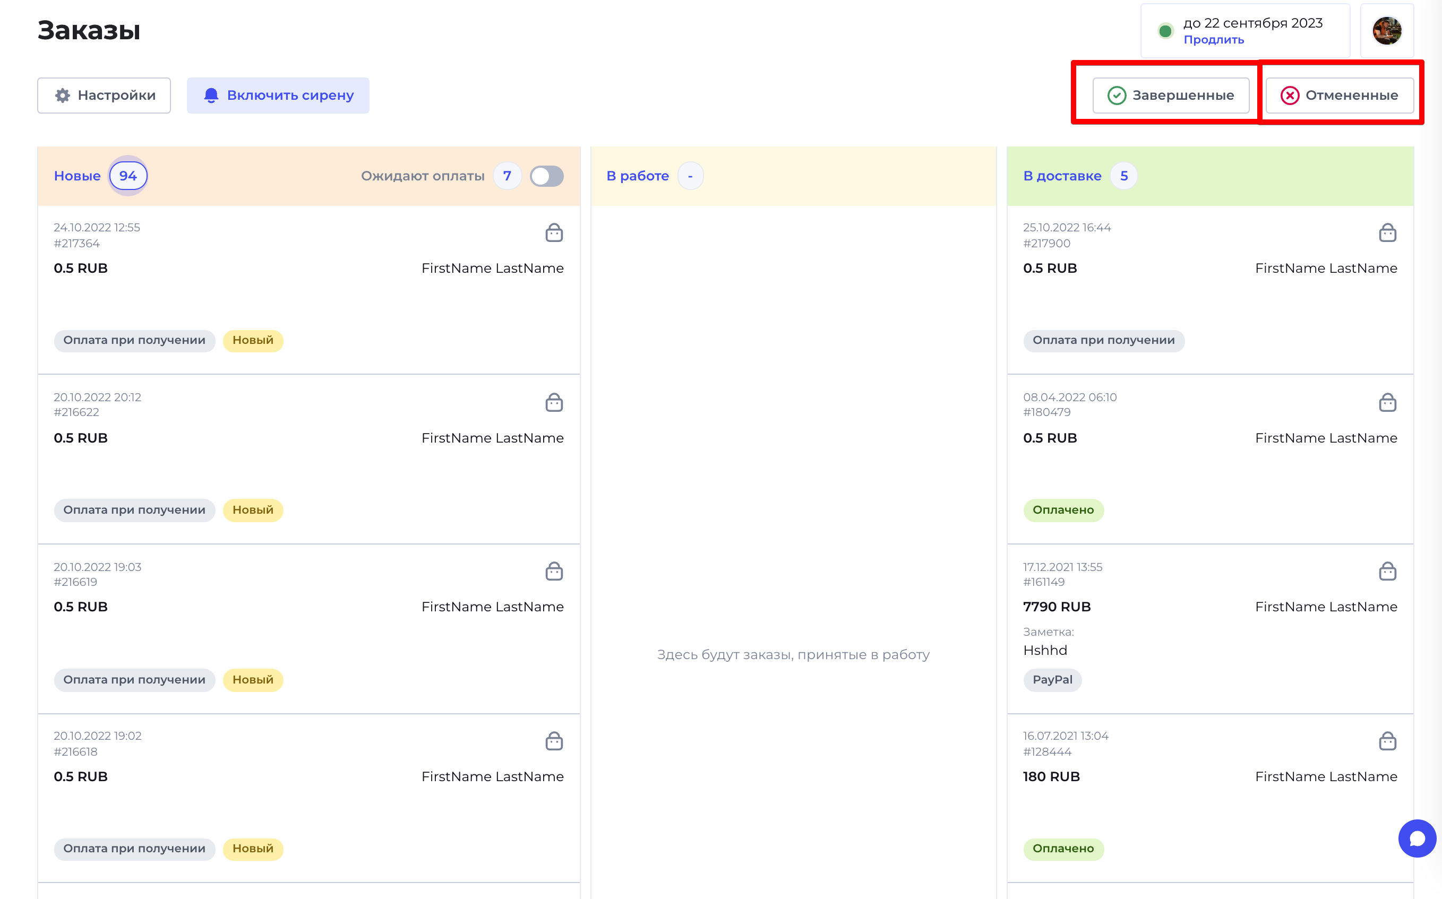Screen dimensions: 1442x899
Task: Click Оплачено tag on order #128444
Action: point(1063,849)
